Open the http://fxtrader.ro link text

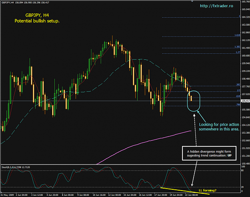click(216, 6)
